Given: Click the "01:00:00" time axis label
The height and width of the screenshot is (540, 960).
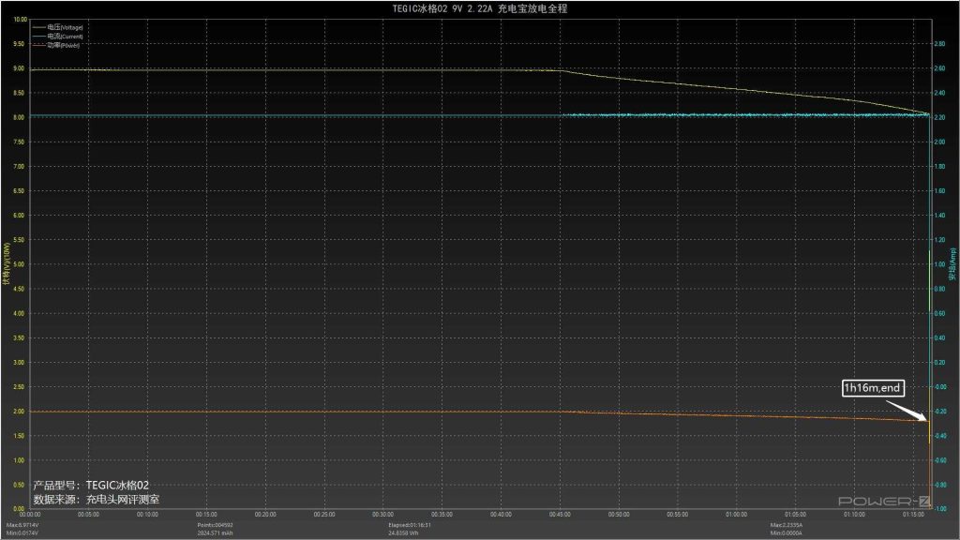Looking at the screenshot, I should [736, 515].
